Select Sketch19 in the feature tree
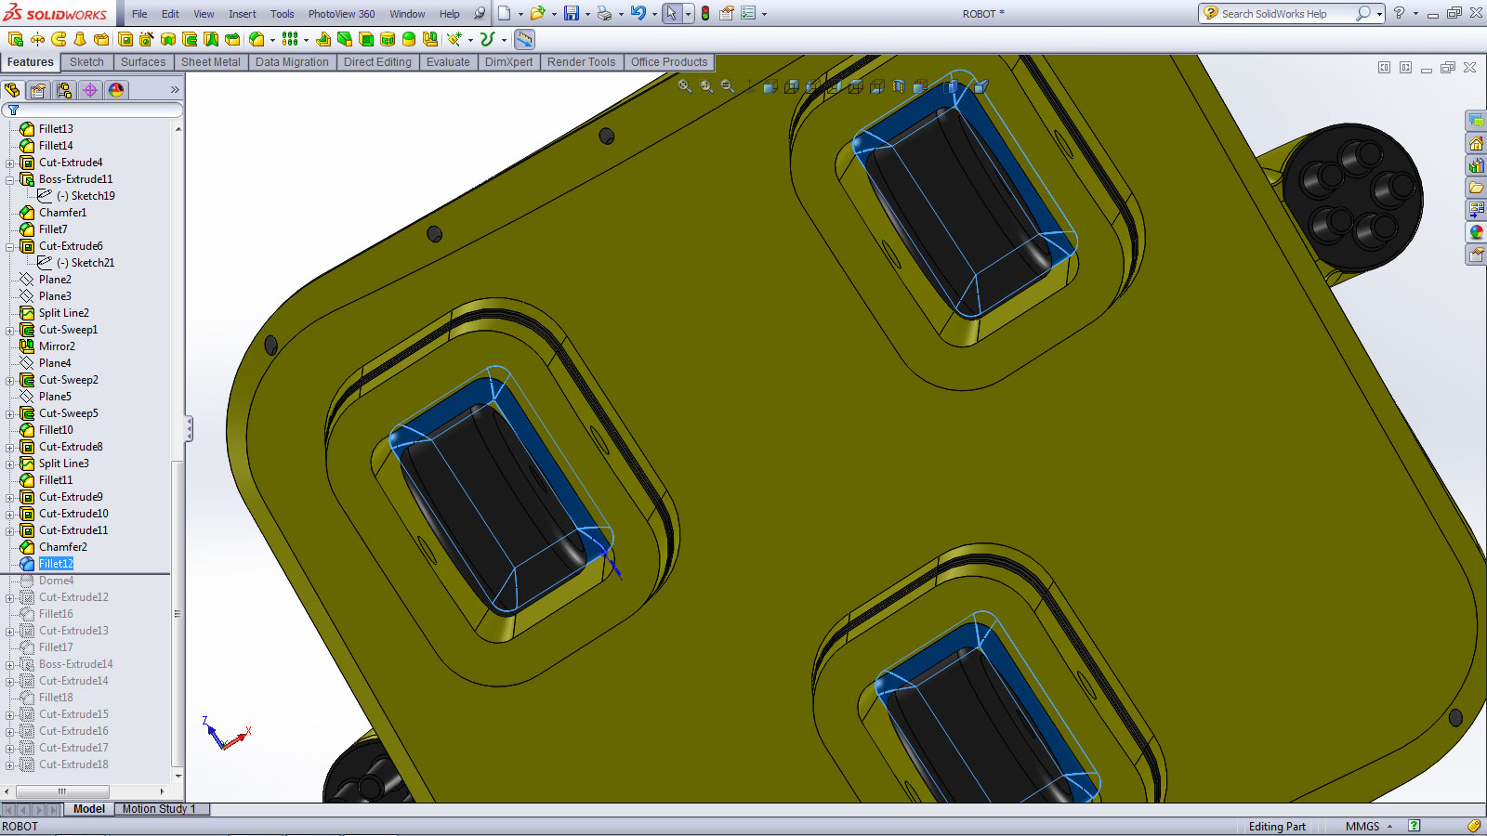 (86, 196)
